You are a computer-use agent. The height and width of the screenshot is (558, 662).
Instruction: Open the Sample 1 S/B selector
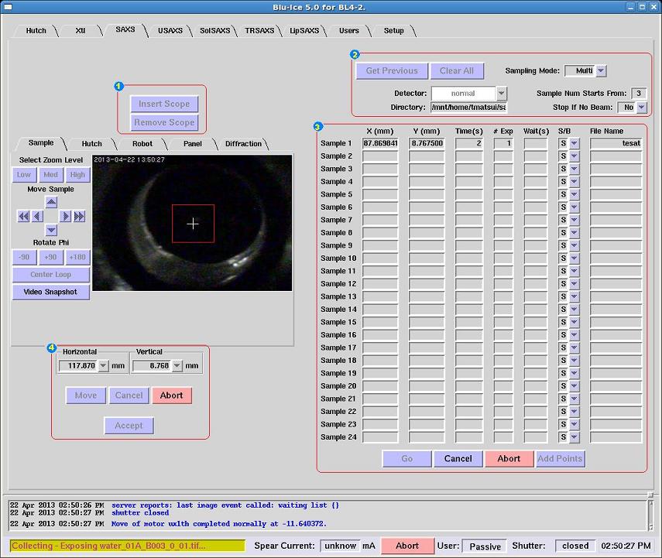click(x=574, y=143)
